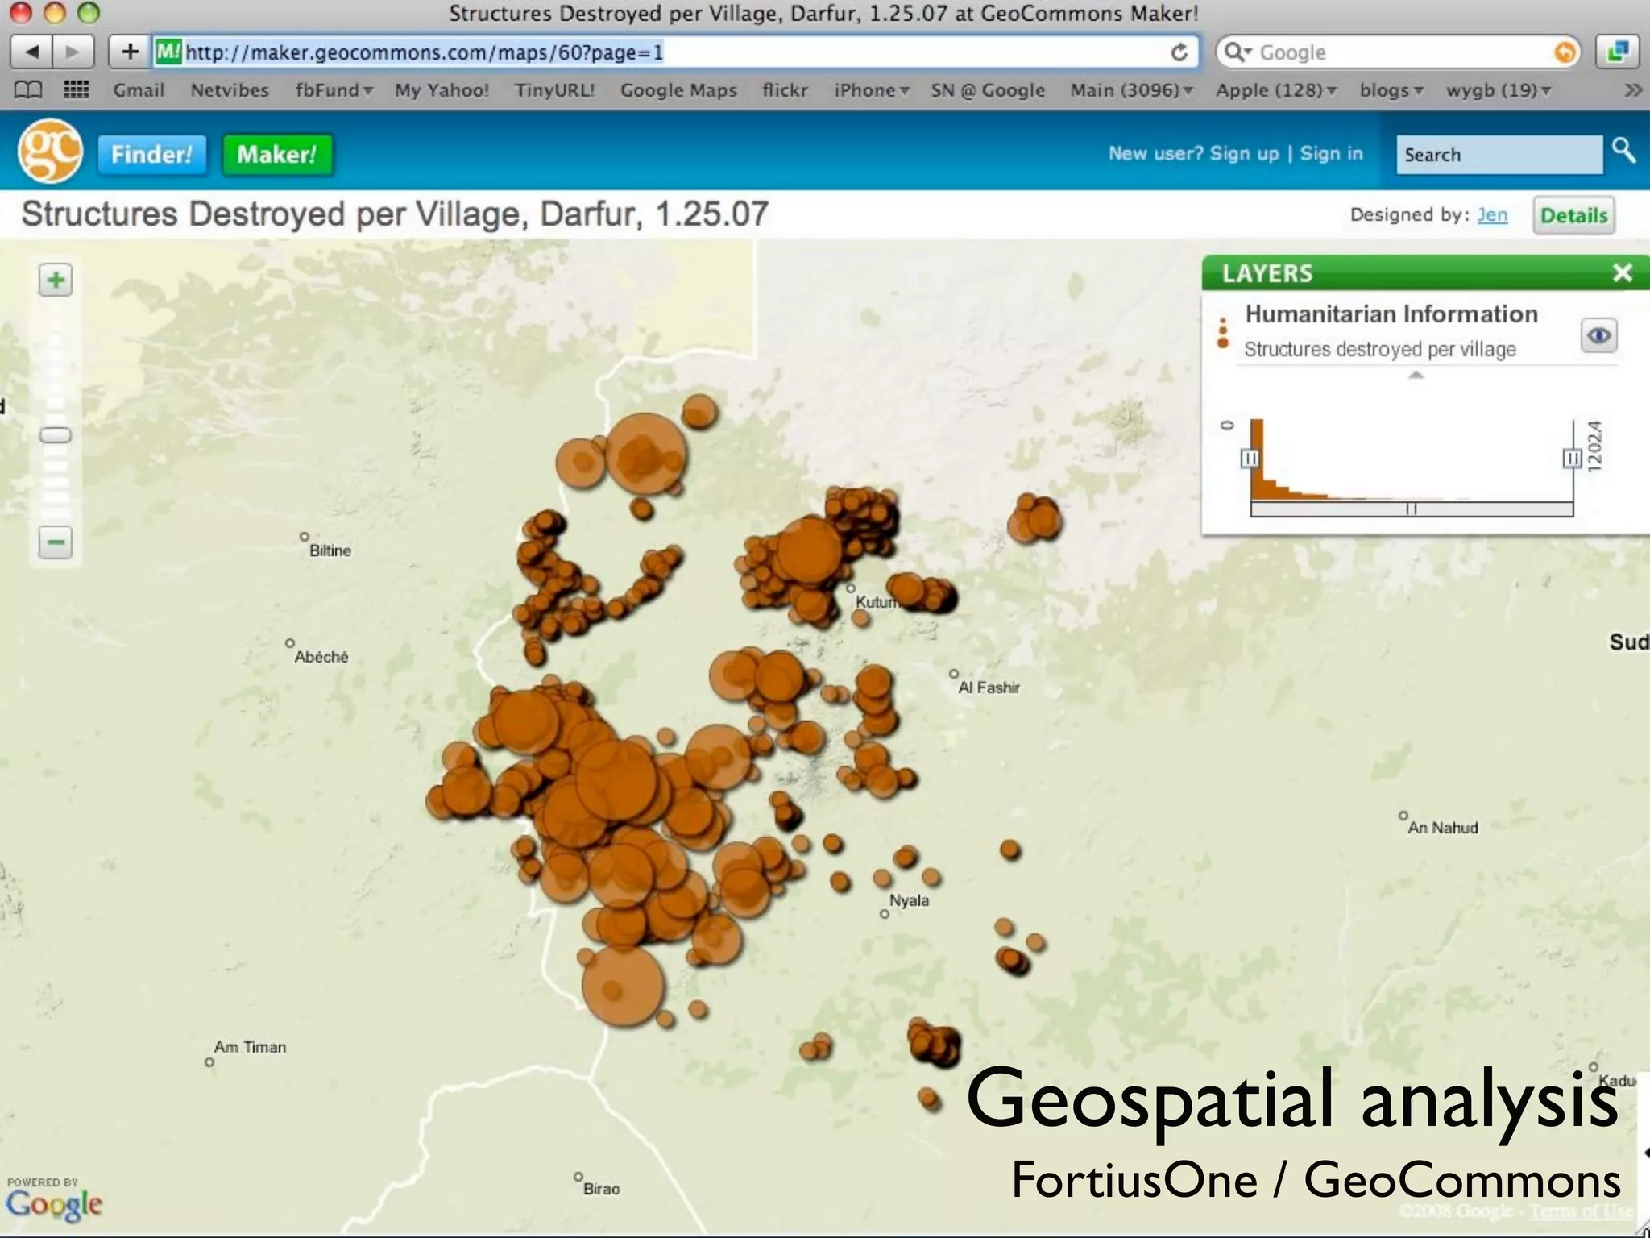Click the Terms of Use link
This screenshot has height=1238, width=1650.
click(x=1581, y=1211)
